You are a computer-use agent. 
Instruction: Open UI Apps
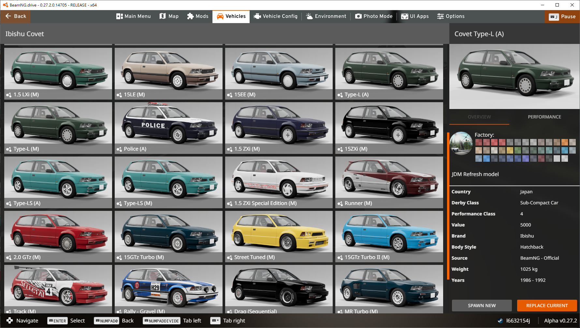[415, 16]
